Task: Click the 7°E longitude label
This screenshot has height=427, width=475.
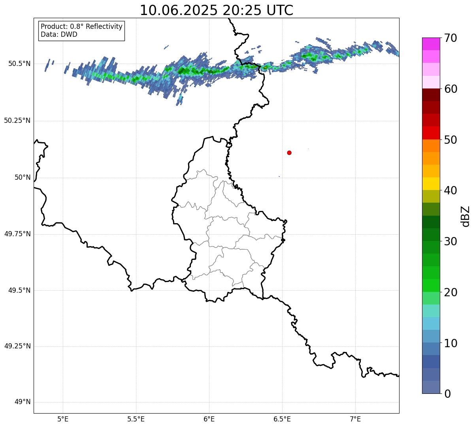Action: coord(355,419)
